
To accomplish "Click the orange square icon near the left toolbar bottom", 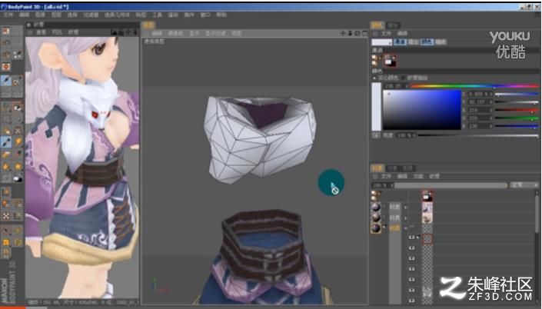I will (x=6, y=242).
